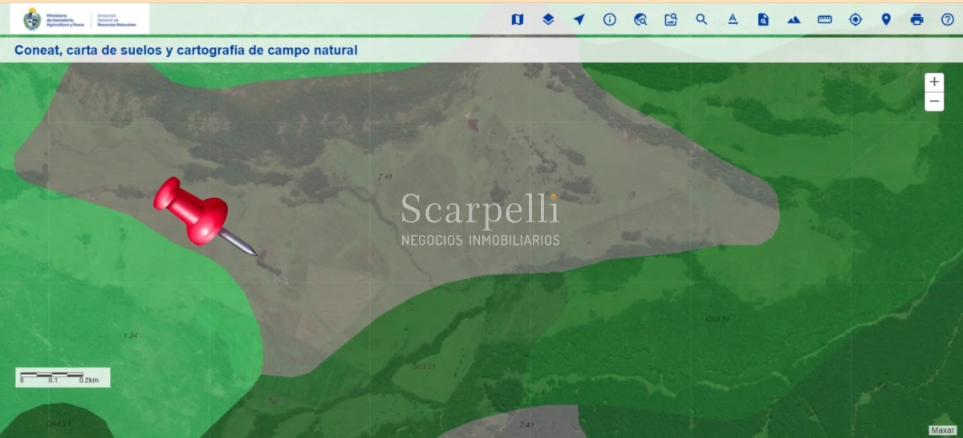Click the Coneat, carta de suelos title
This screenshot has width=963, height=438.
point(186,50)
